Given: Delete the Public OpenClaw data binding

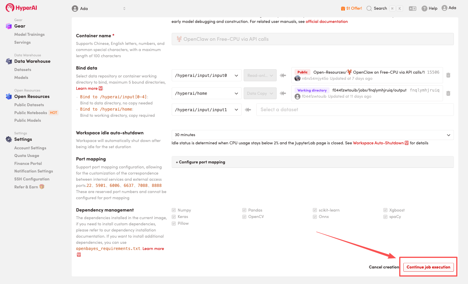Looking at the screenshot, I should click(x=448, y=75).
